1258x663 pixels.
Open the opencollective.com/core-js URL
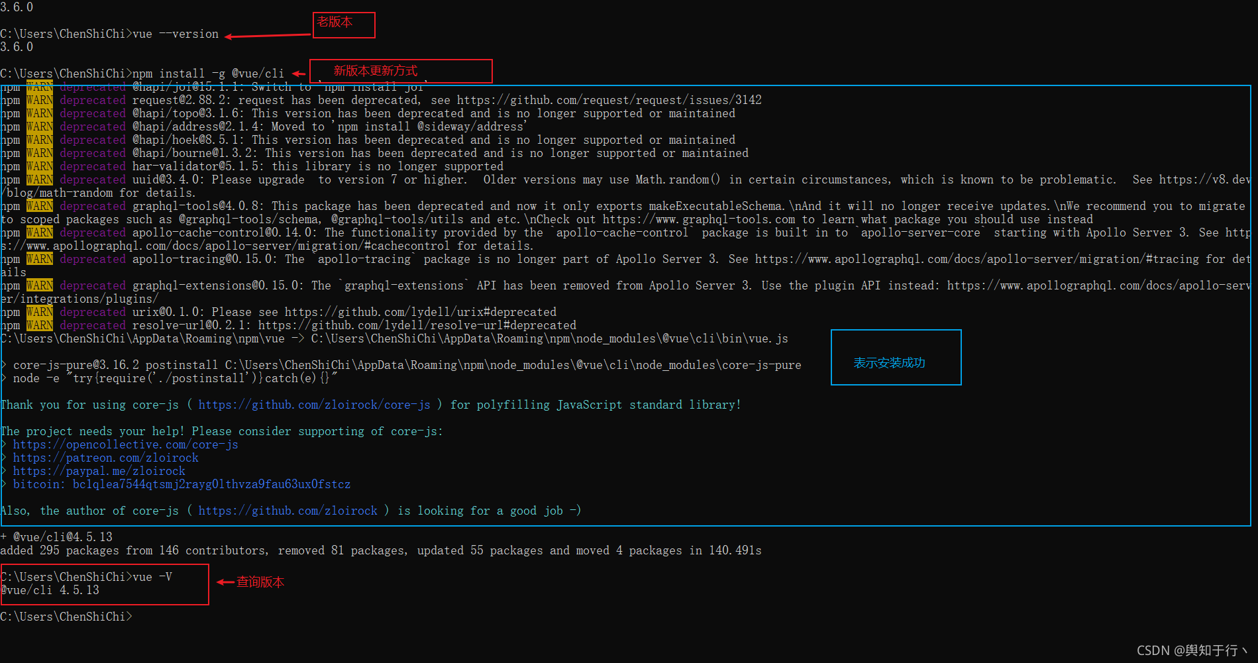tap(125, 444)
